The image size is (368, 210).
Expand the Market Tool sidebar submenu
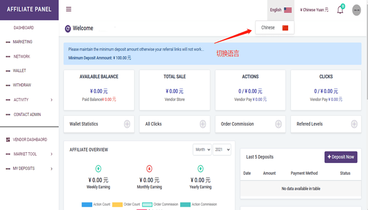pos(29,154)
